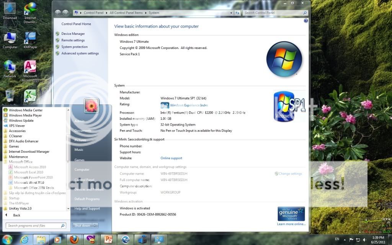Click the volume speaker tray icon
The image size is (392, 245).
(364, 240)
